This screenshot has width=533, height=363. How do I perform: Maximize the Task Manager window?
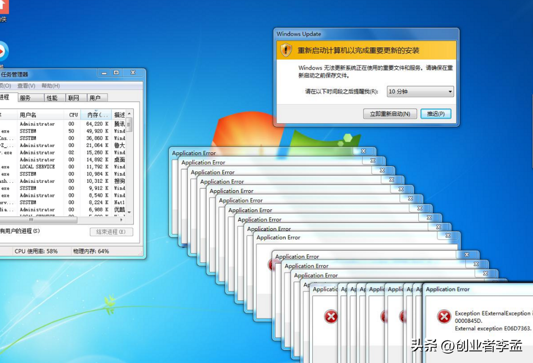coord(116,73)
